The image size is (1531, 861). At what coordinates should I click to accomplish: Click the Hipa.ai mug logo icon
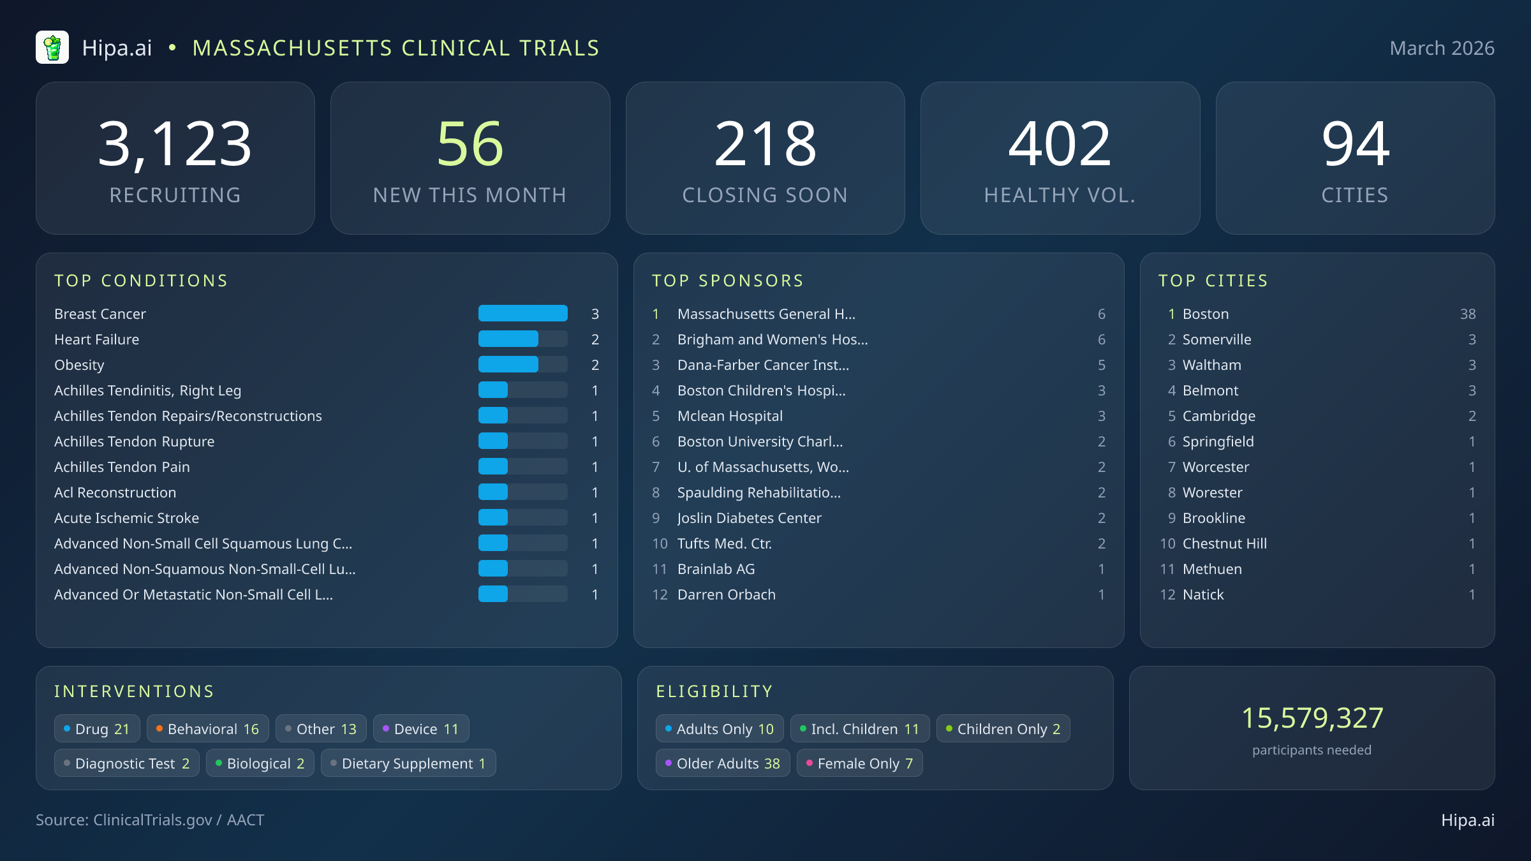[54, 47]
